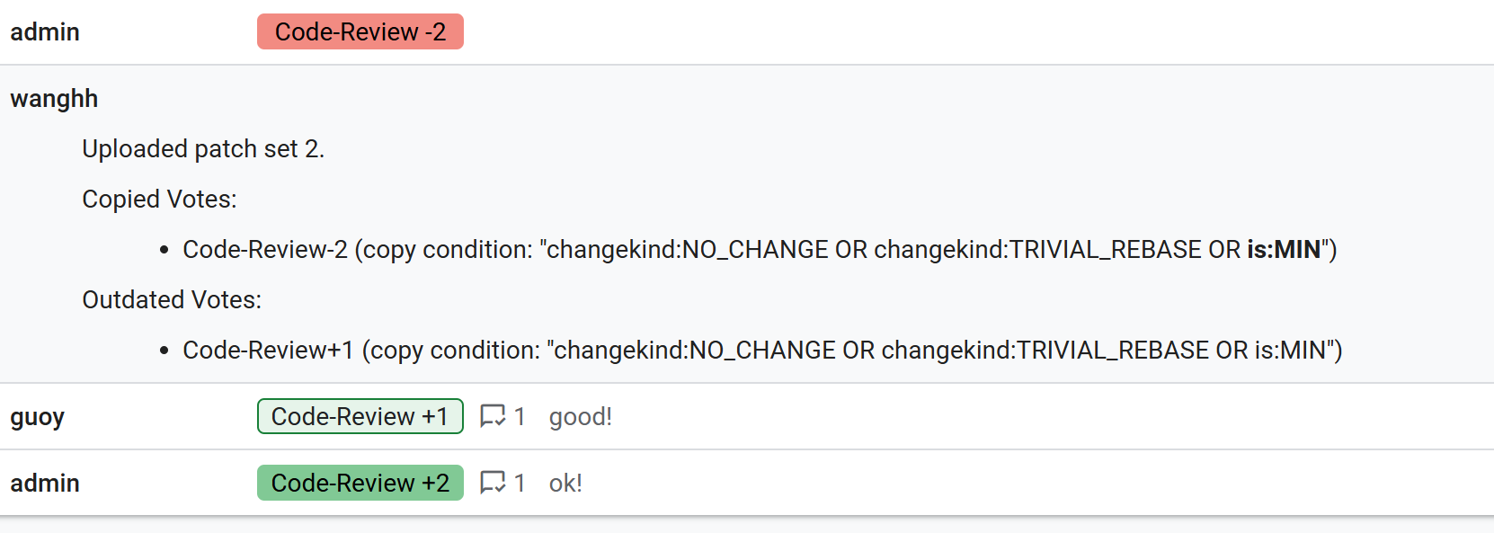Open admin's "ok!" comment message
This screenshot has height=533, width=1494.
(565, 483)
